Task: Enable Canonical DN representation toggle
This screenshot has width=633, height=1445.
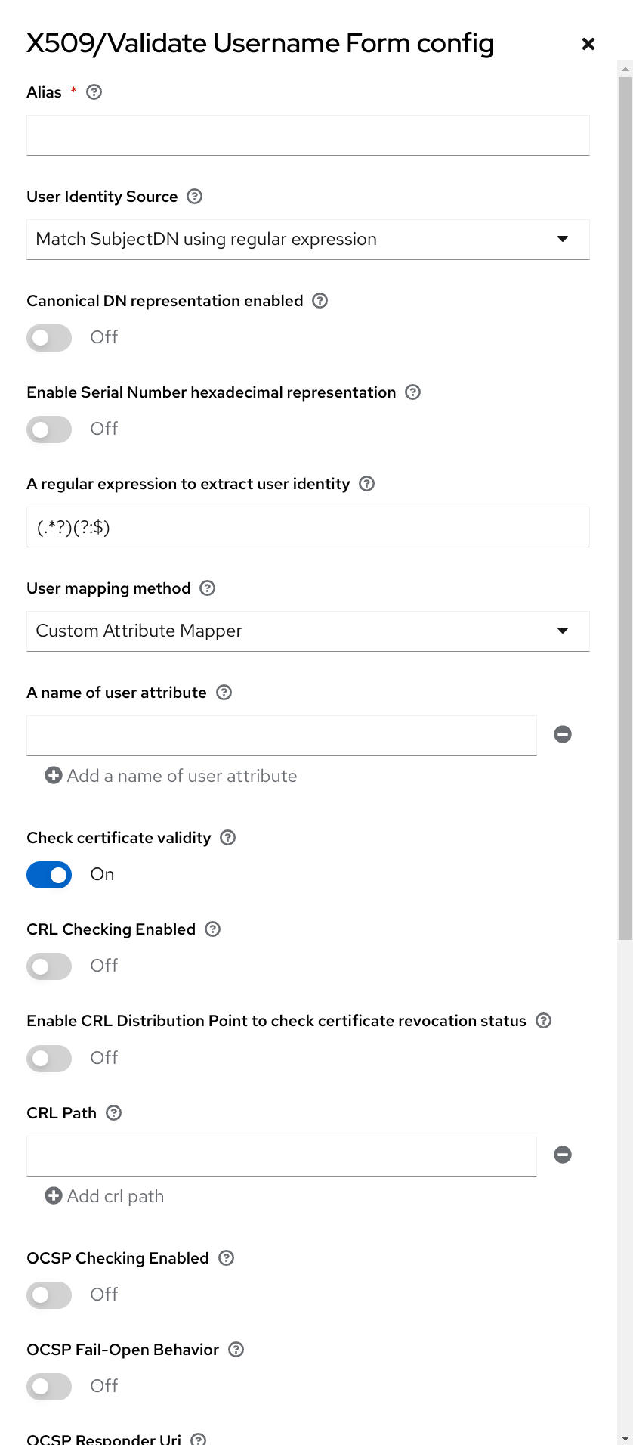Action: (49, 337)
